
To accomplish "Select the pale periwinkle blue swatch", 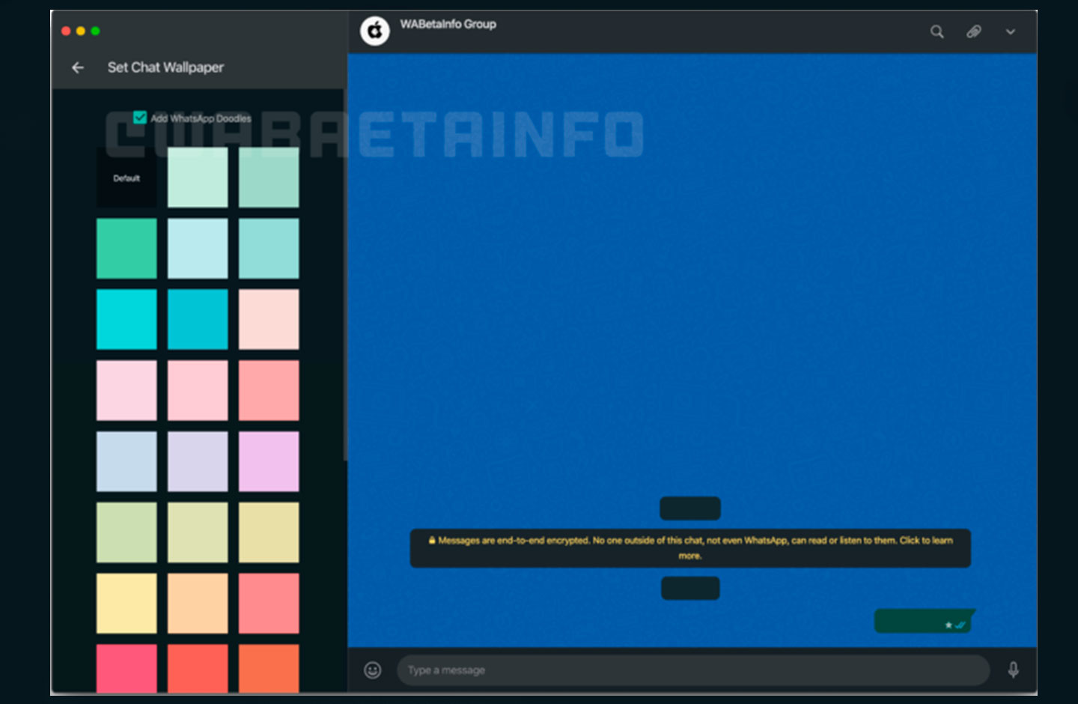I will (127, 461).
